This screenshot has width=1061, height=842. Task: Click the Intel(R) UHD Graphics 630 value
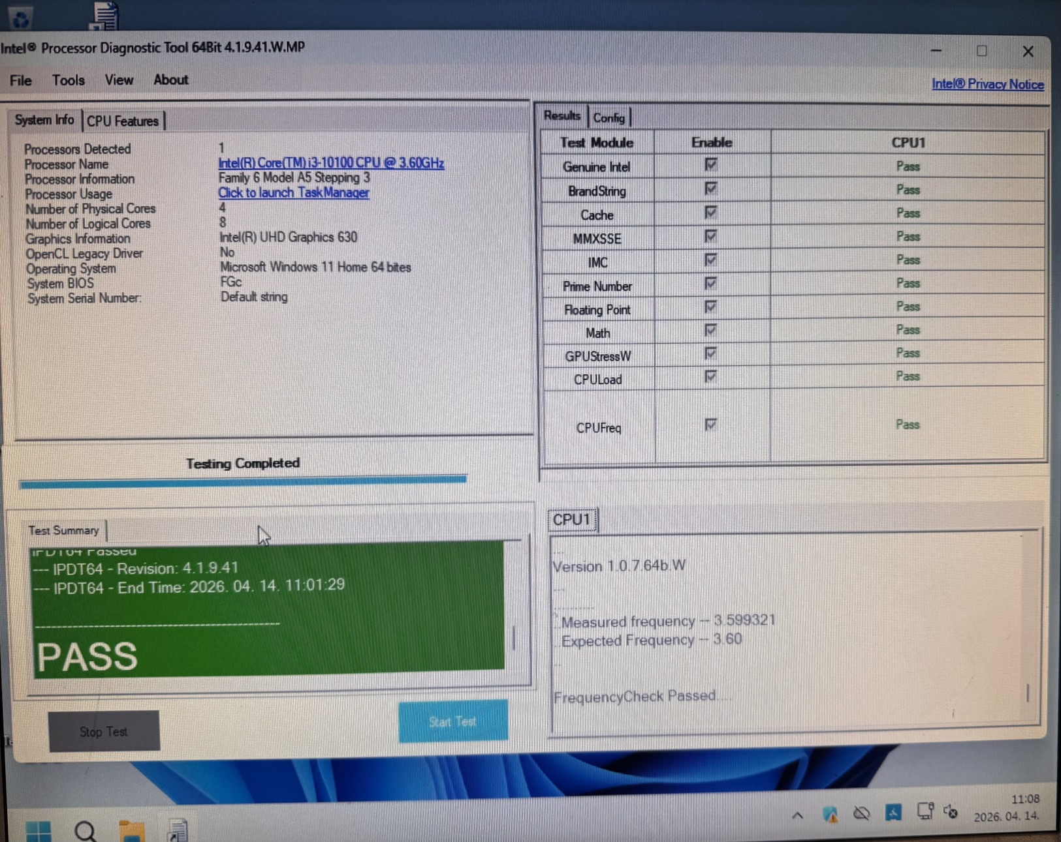pos(289,237)
